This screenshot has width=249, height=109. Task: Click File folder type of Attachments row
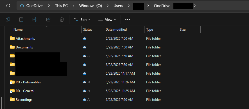153,39
